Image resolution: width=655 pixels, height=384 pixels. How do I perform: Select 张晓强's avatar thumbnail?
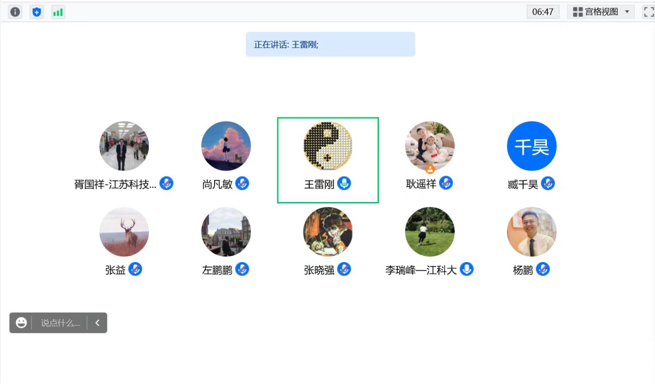click(327, 232)
